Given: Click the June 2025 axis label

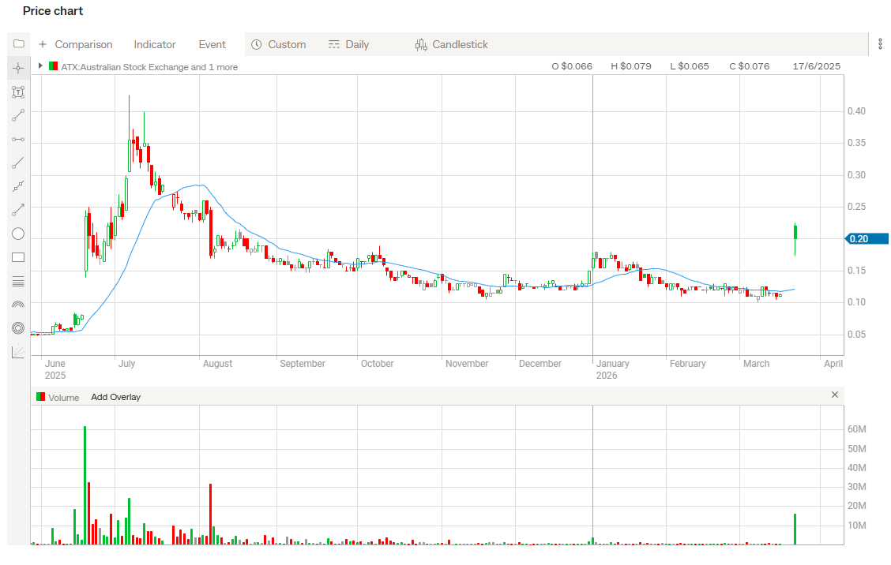Looking at the screenshot, I should 55,369.
